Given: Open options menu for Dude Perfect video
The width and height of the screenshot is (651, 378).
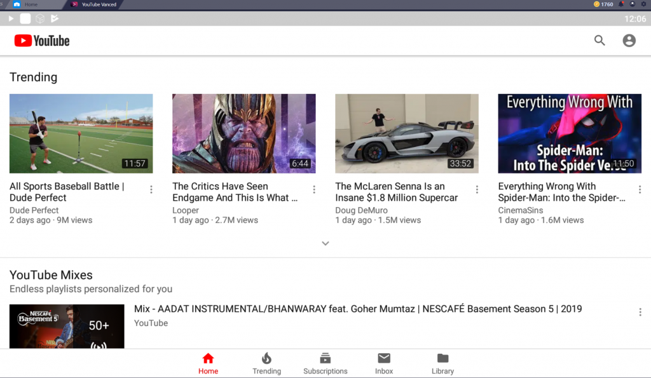Looking at the screenshot, I should pyautogui.click(x=151, y=189).
